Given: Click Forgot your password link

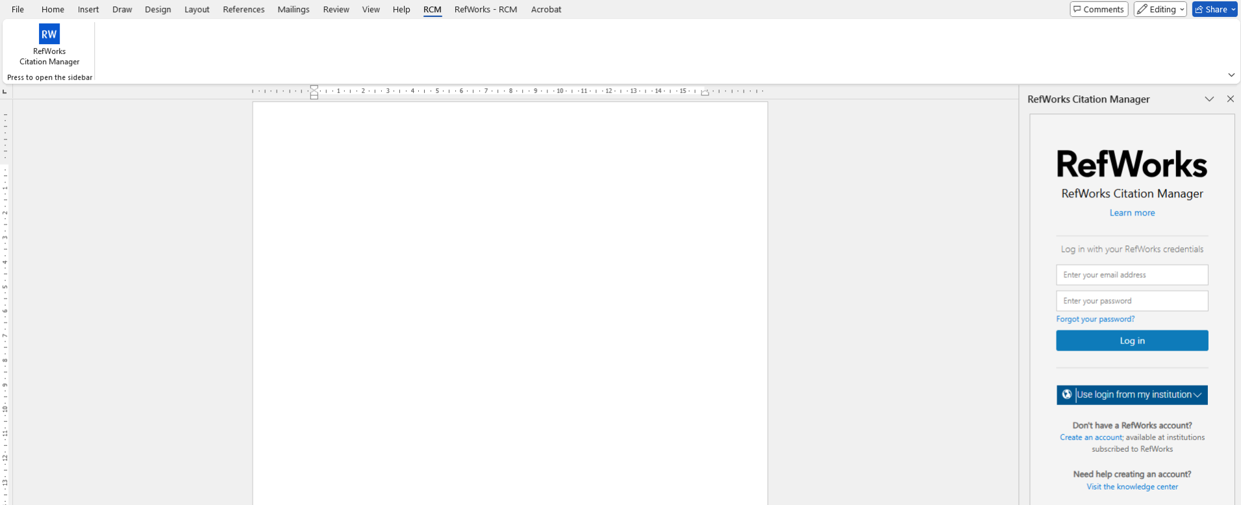Looking at the screenshot, I should [1096, 319].
